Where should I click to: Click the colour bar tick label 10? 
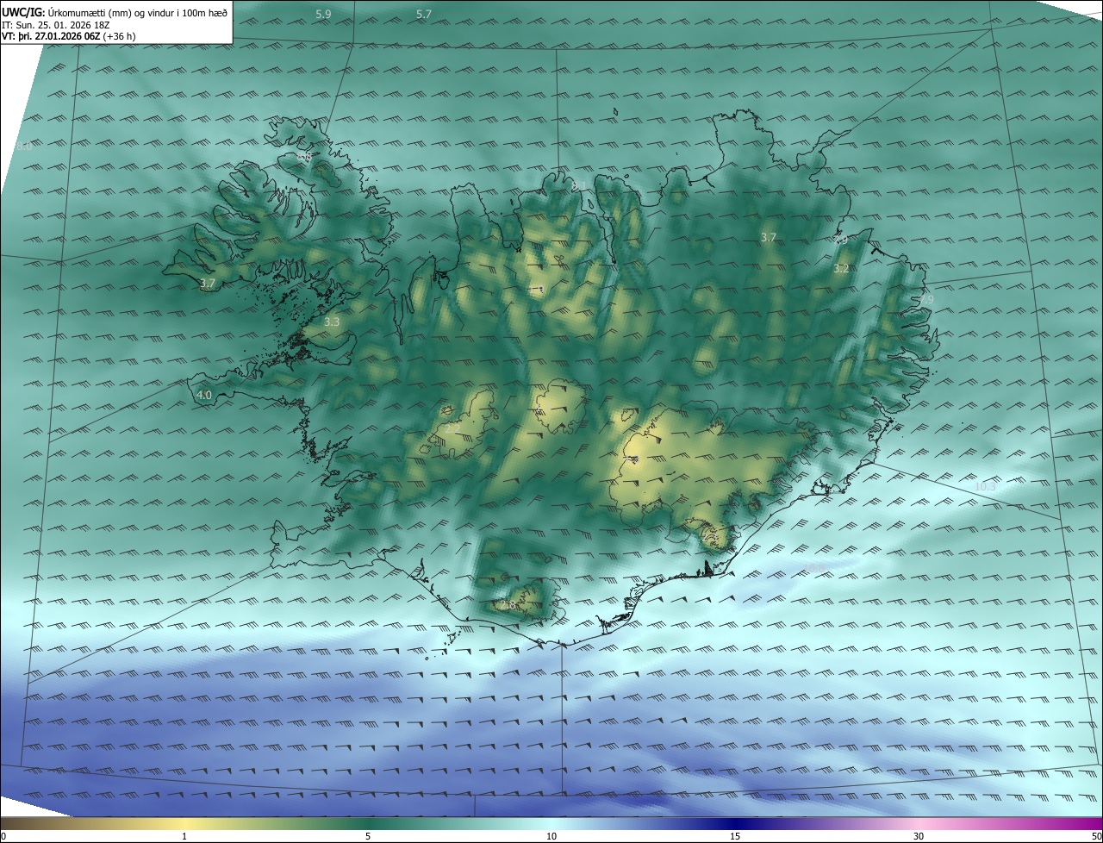pos(551,836)
